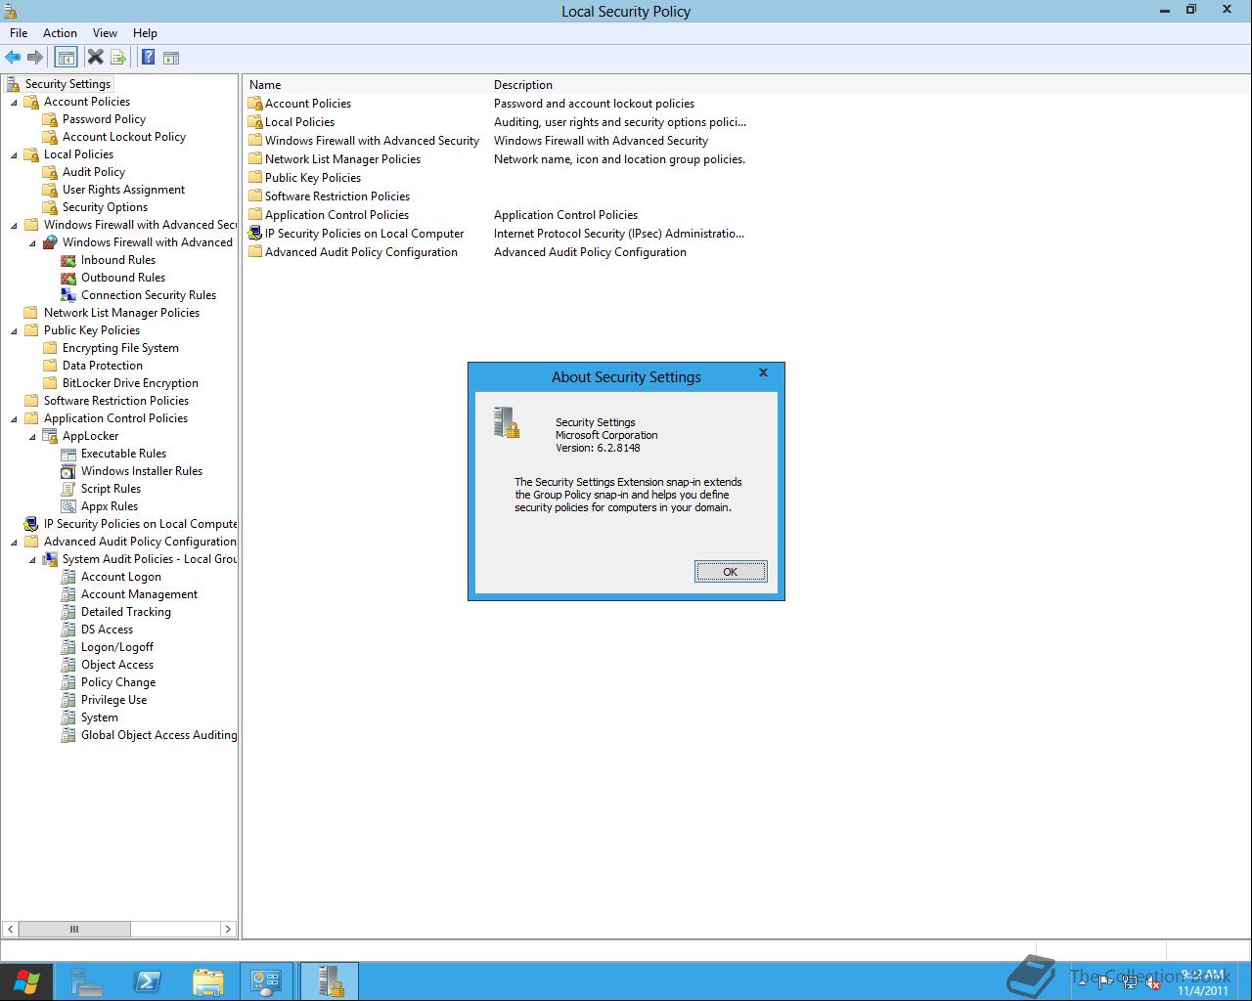The width and height of the screenshot is (1252, 1001).
Task: Click the tree pane scrollbar left arrow
Action: [10, 929]
